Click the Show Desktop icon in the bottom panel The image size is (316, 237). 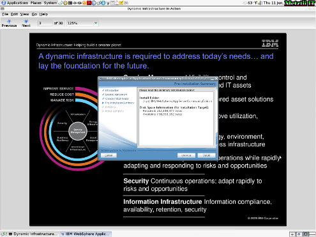click(4, 234)
